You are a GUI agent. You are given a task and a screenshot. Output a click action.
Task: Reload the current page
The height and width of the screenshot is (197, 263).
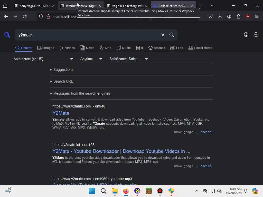(x=25, y=16)
